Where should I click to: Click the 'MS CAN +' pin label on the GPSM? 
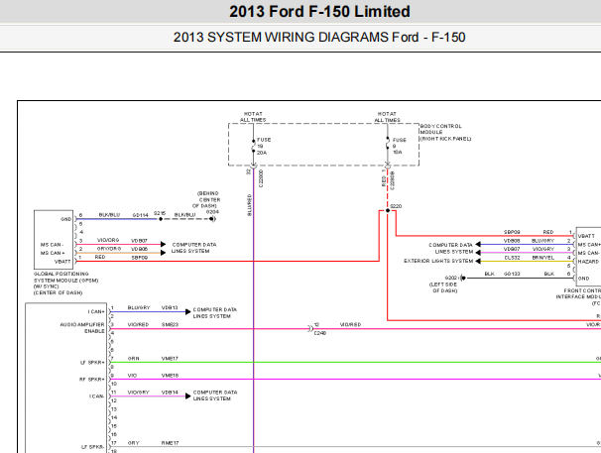(53, 253)
